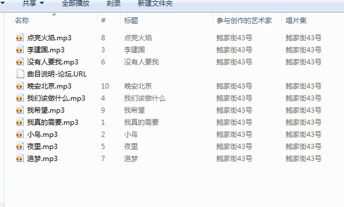Click title cell 晚安北京
The height and width of the screenshot is (207, 344).
click(138, 86)
